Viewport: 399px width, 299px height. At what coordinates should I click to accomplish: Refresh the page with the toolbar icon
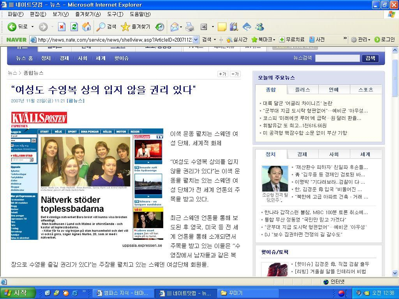tap(74, 26)
